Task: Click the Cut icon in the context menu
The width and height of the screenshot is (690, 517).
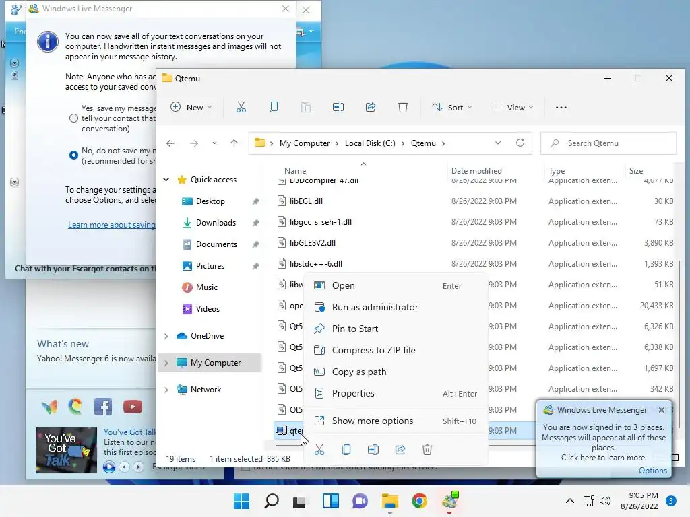Action: click(319, 449)
